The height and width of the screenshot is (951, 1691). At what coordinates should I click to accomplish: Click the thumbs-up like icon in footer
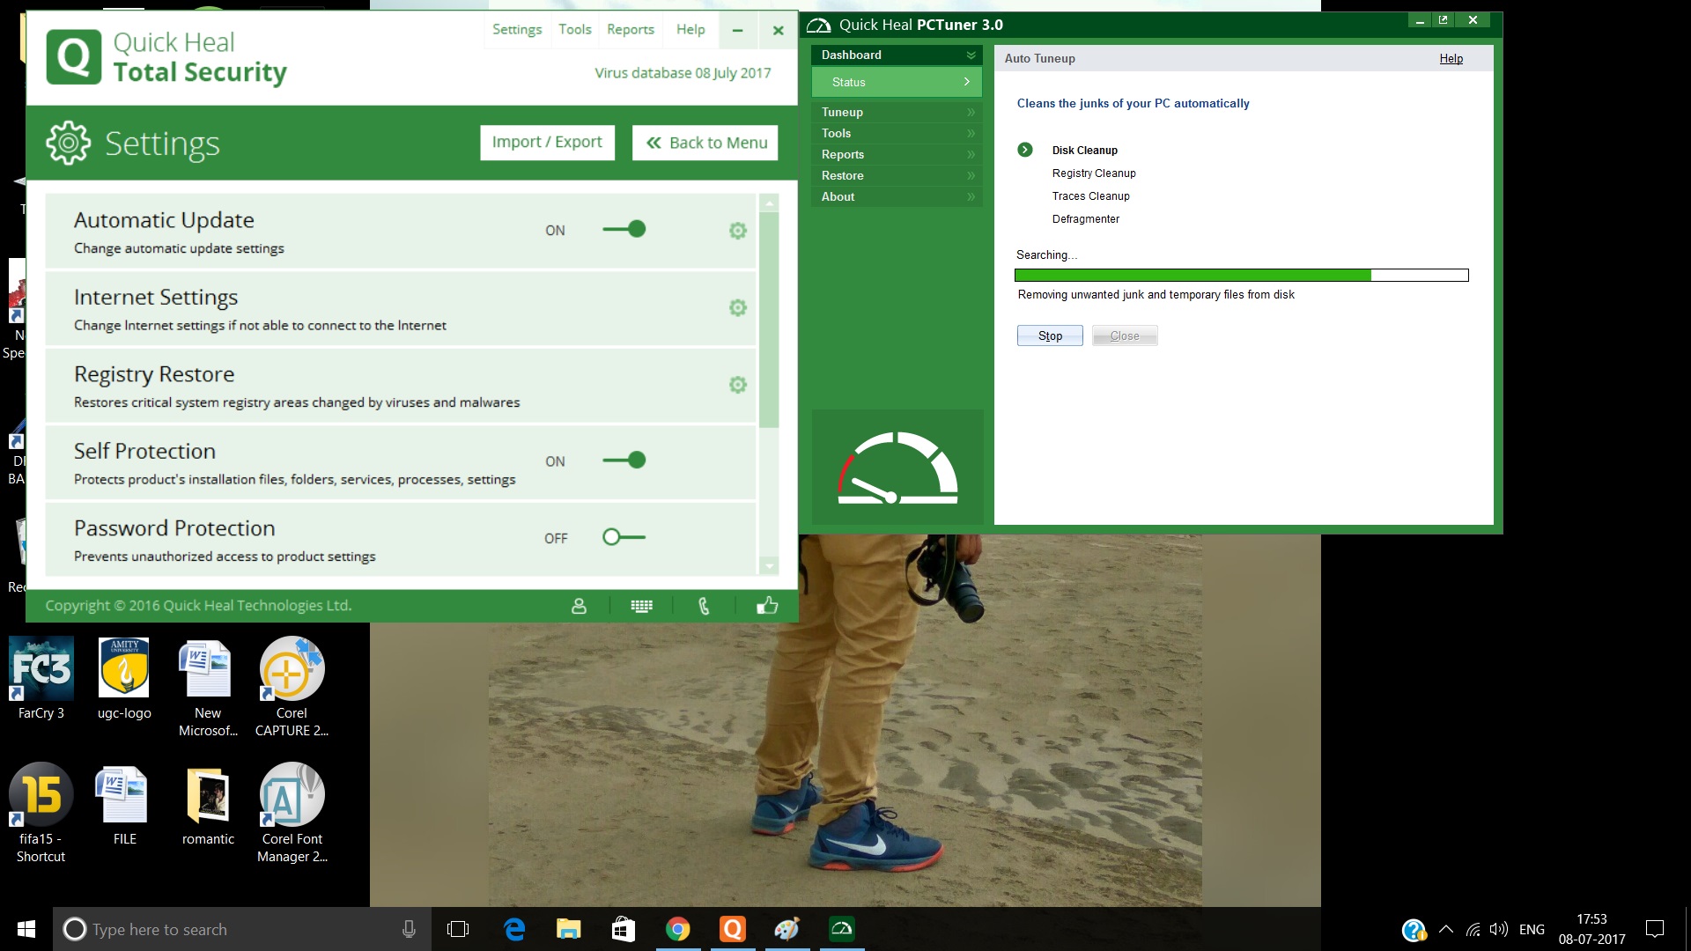point(767,605)
